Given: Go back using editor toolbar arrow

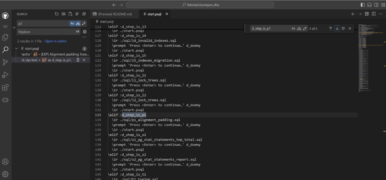Looking at the screenshot, I should (x=353, y=14).
